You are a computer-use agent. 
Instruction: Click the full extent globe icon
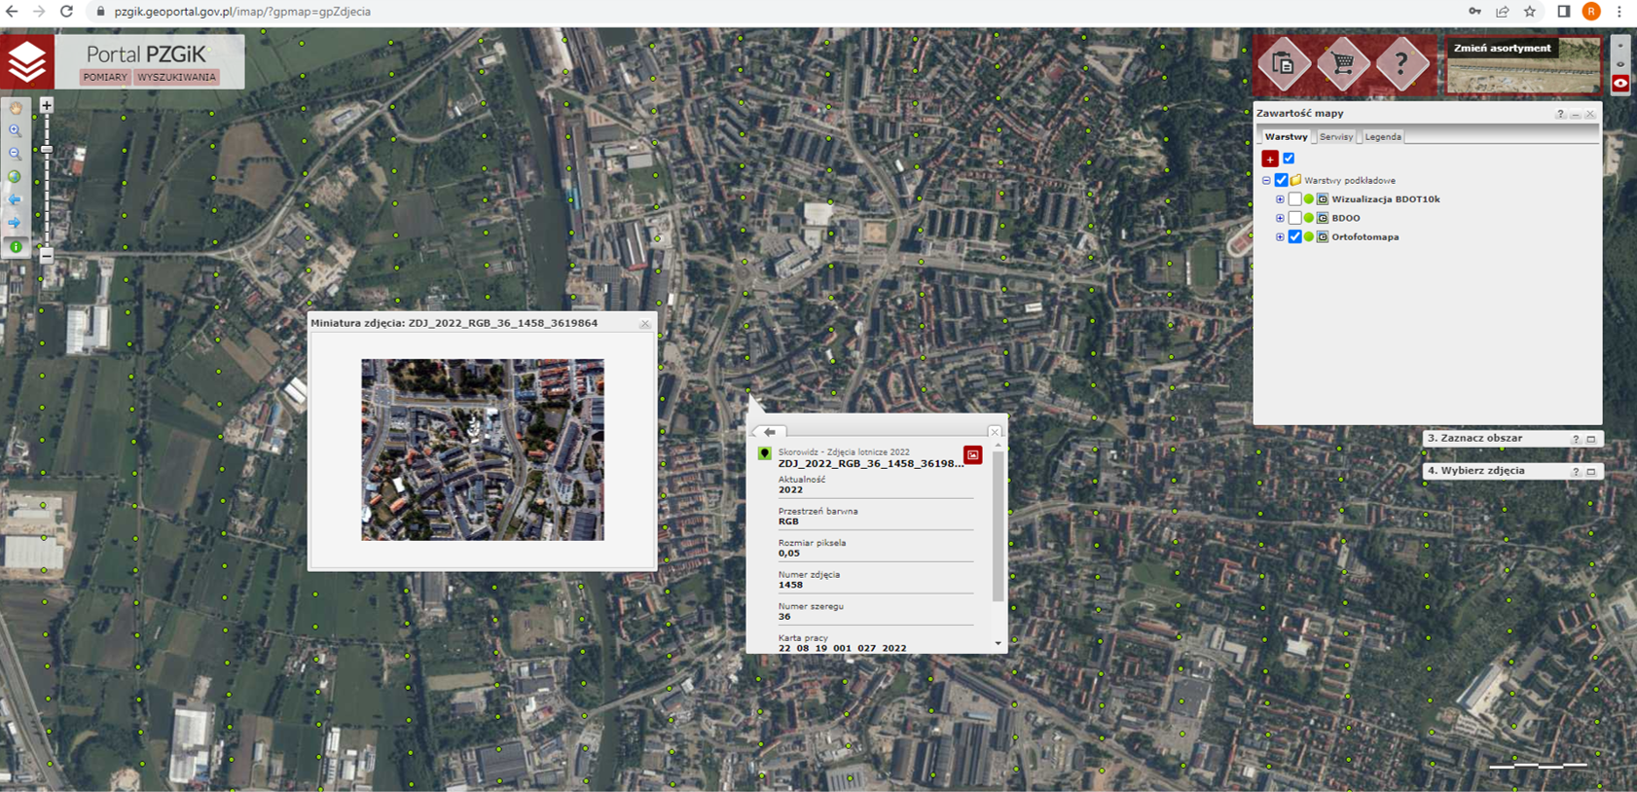(15, 177)
